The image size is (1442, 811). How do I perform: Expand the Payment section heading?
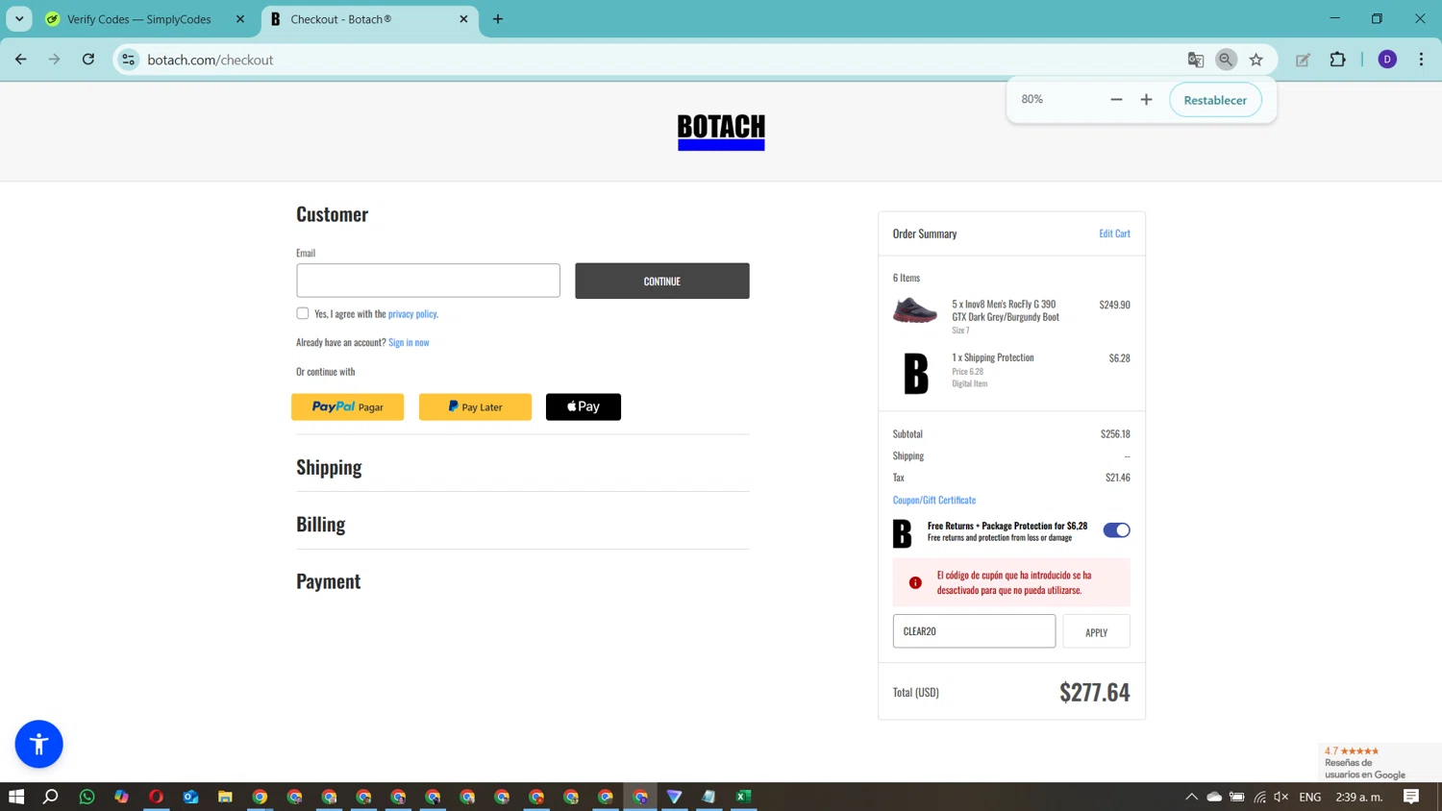pyautogui.click(x=328, y=581)
